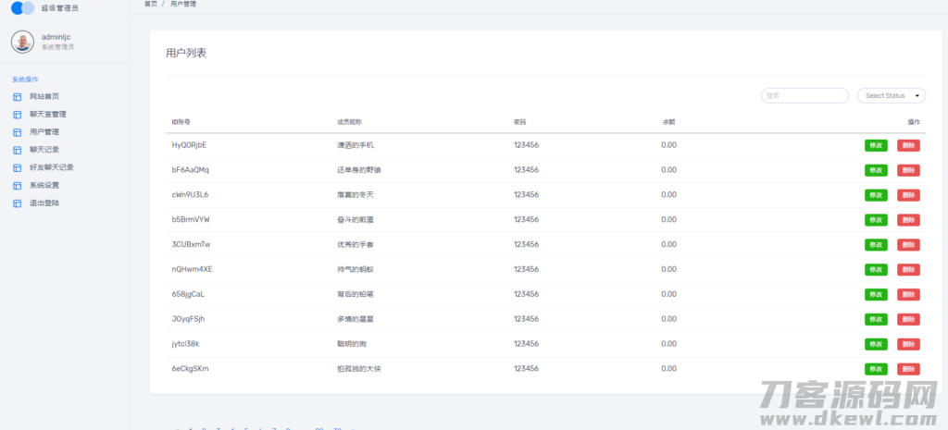Click the blue logo icon at top left

pos(22,8)
